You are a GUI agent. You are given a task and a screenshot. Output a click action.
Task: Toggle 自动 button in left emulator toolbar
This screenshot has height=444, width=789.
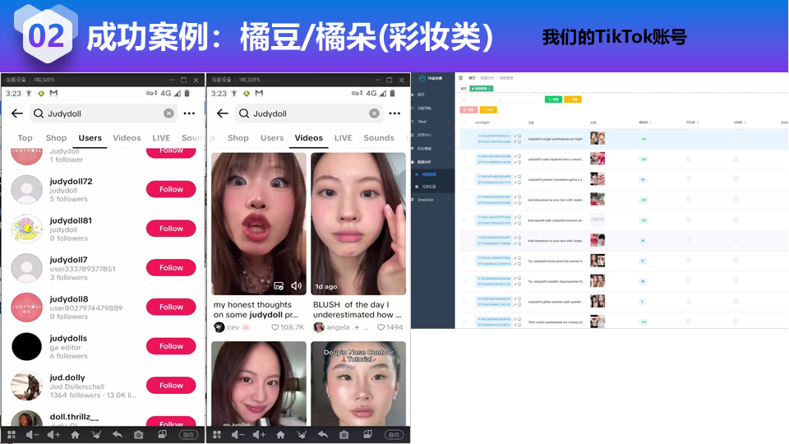(188, 434)
